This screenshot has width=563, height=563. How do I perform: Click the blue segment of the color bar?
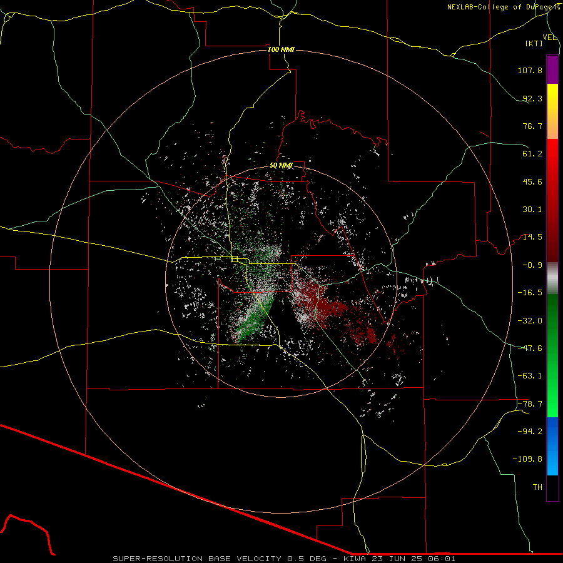point(552,446)
